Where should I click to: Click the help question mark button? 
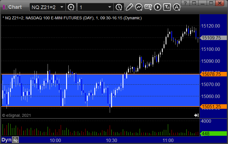pyautogui.click(x=185, y=3)
